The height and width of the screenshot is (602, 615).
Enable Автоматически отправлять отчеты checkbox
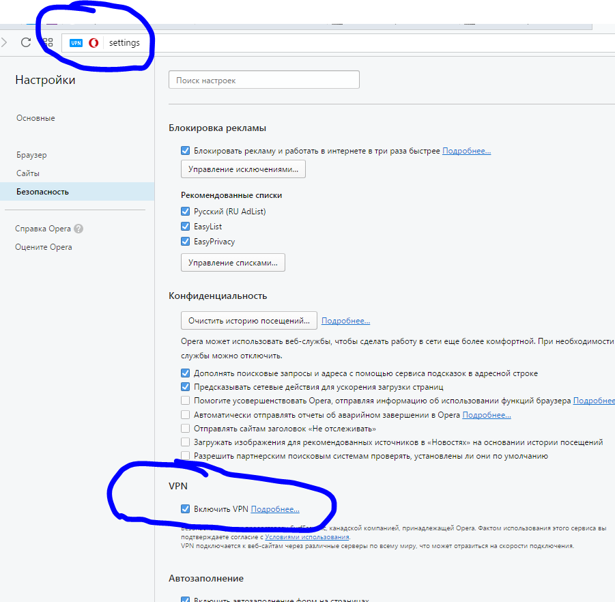(x=185, y=414)
